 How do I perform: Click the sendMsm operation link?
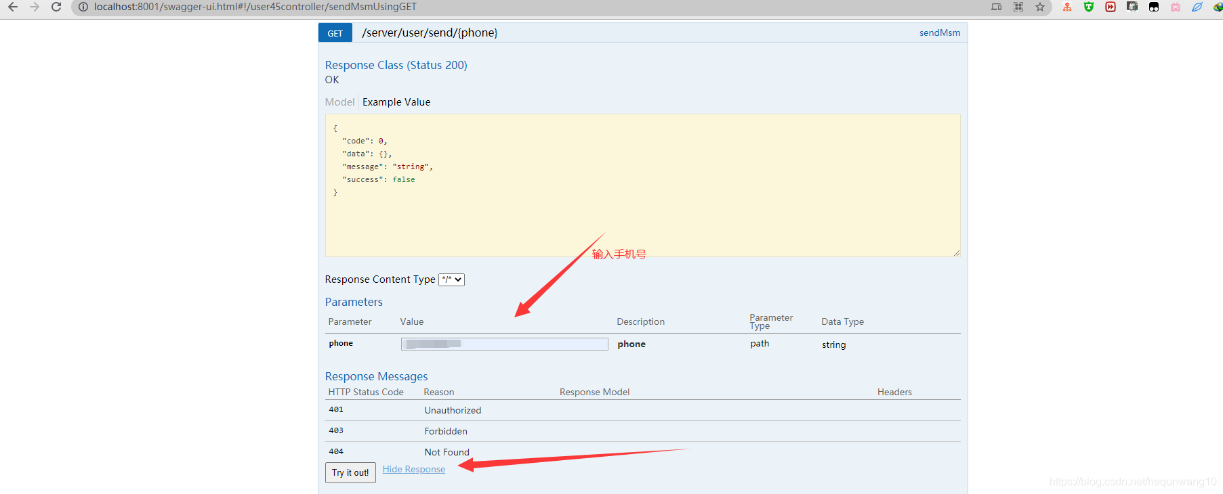(x=940, y=32)
